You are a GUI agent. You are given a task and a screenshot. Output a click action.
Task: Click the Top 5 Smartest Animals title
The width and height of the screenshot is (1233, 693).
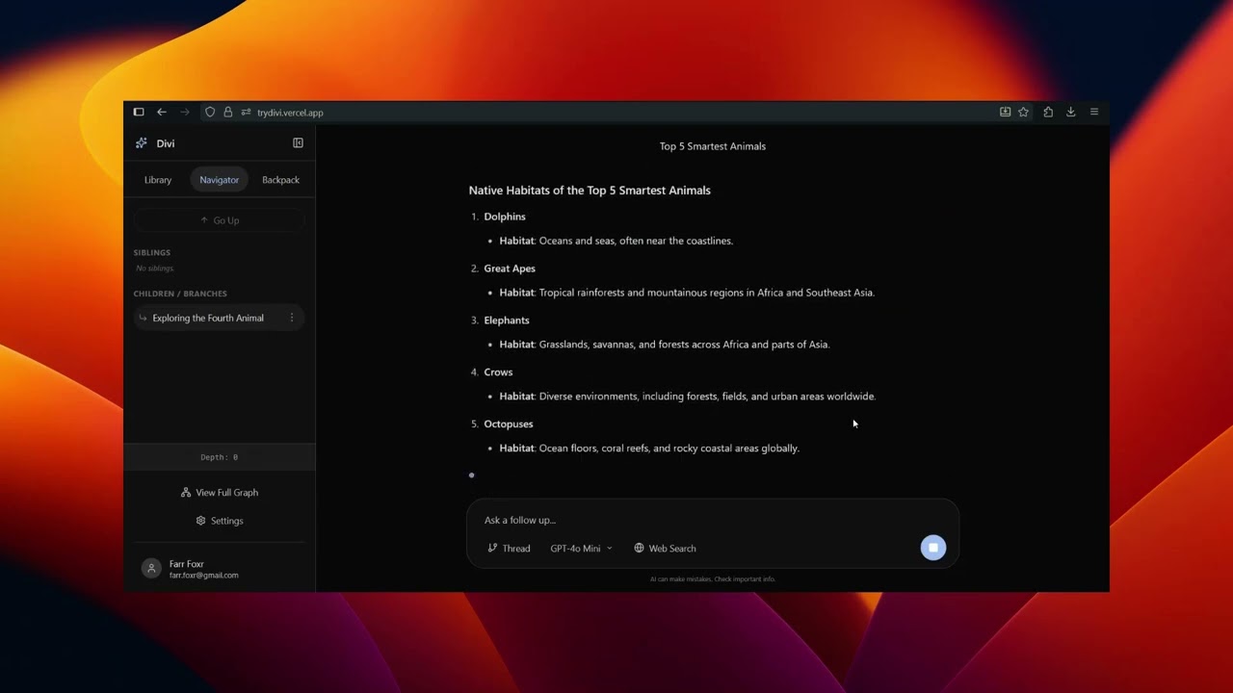click(x=713, y=146)
